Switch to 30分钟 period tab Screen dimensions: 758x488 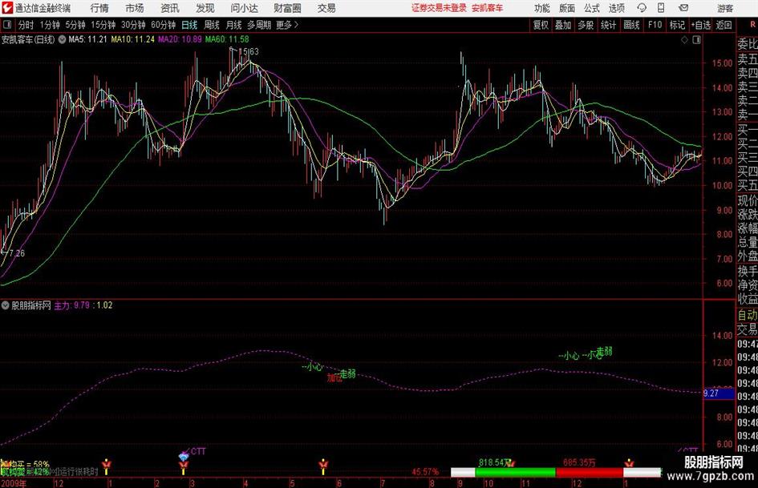tap(133, 25)
